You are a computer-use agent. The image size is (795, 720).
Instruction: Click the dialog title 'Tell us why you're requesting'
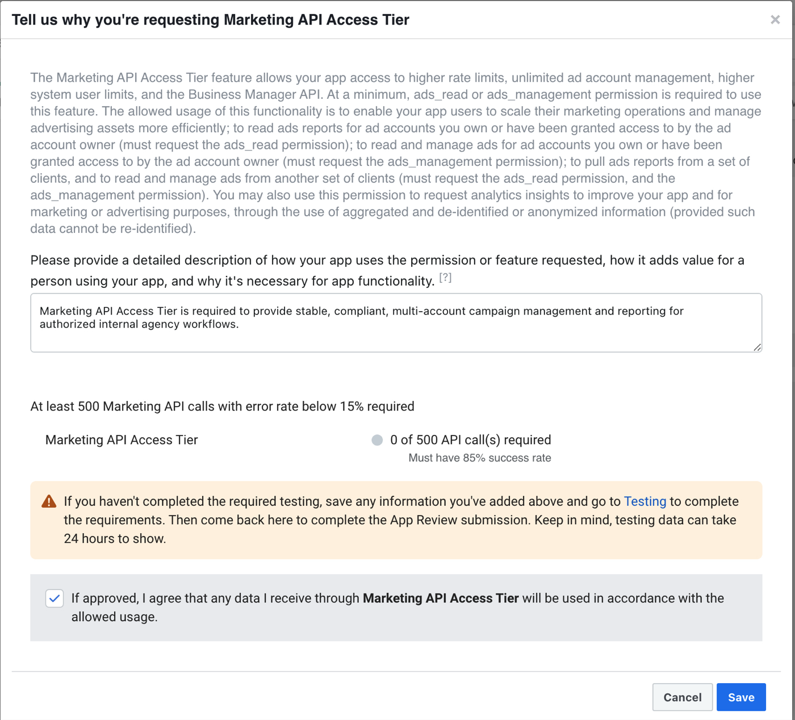211,20
